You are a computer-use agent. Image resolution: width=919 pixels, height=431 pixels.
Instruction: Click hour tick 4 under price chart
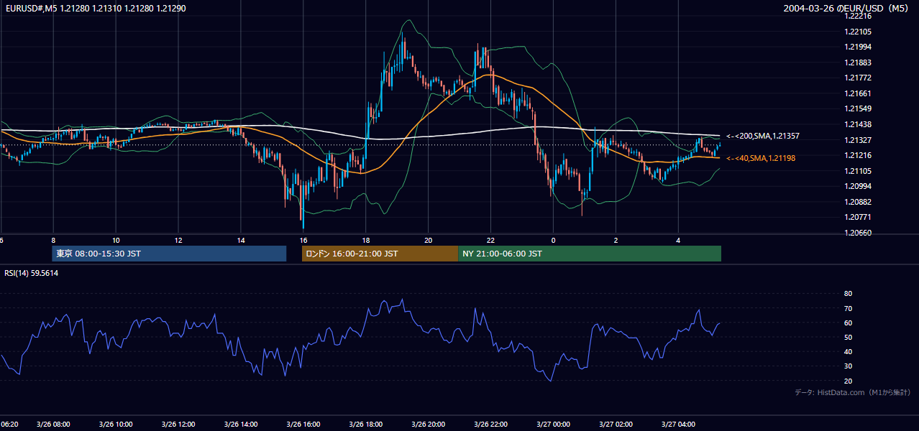pyautogui.click(x=678, y=240)
